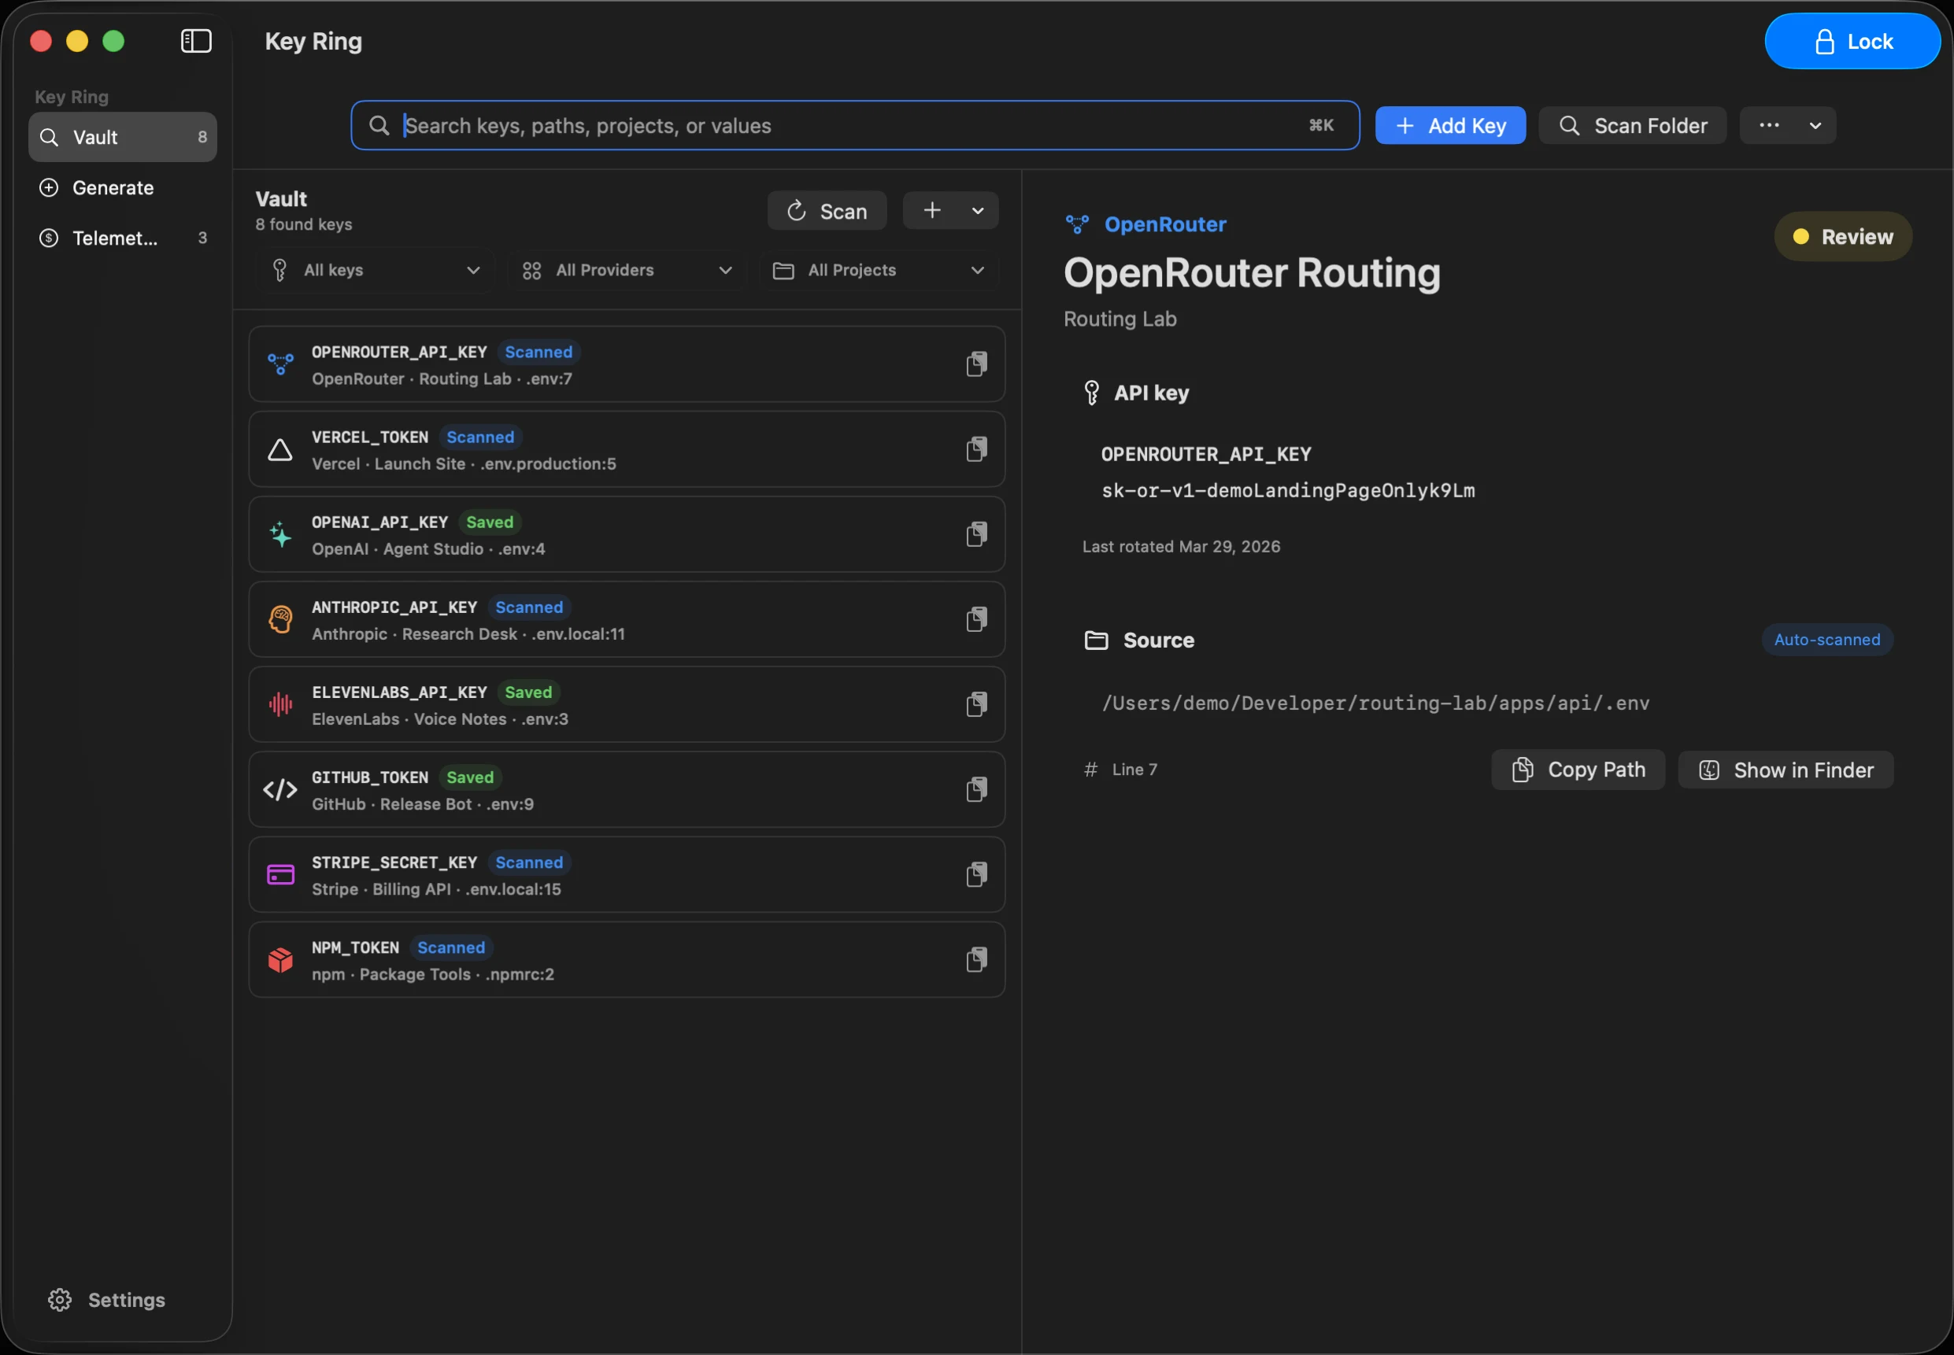Click the key icon beside API key heading
Screen dimensions: 1954x1355
point(1092,392)
